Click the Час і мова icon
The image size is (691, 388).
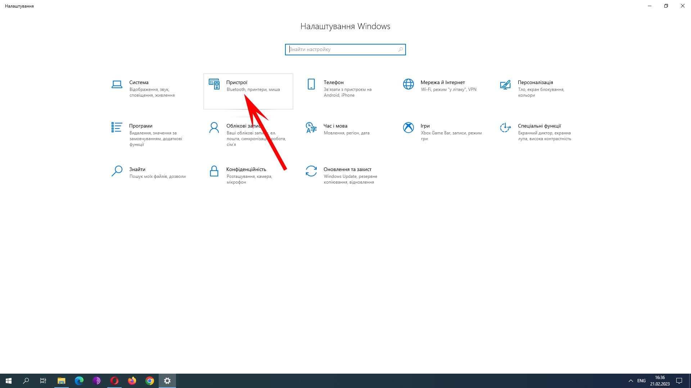(x=311, y=128)
